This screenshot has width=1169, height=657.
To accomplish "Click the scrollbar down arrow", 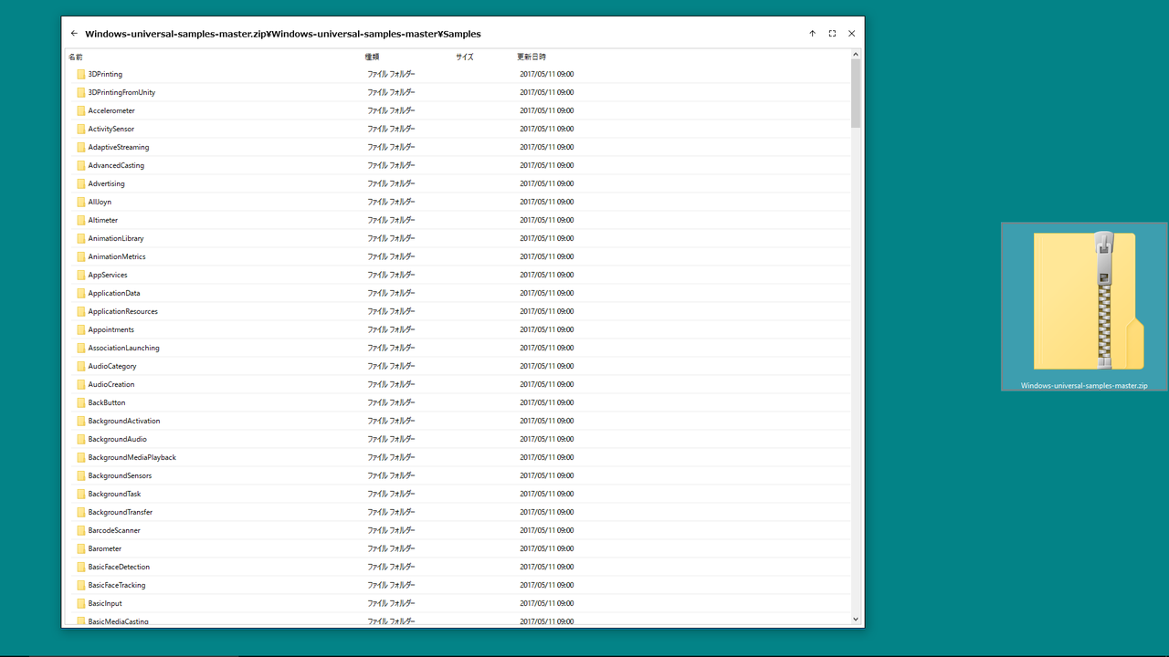I will tap(856, 620).
